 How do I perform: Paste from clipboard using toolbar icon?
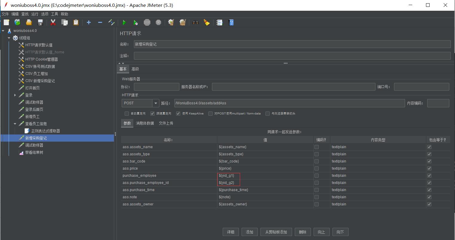coord(76,22)
